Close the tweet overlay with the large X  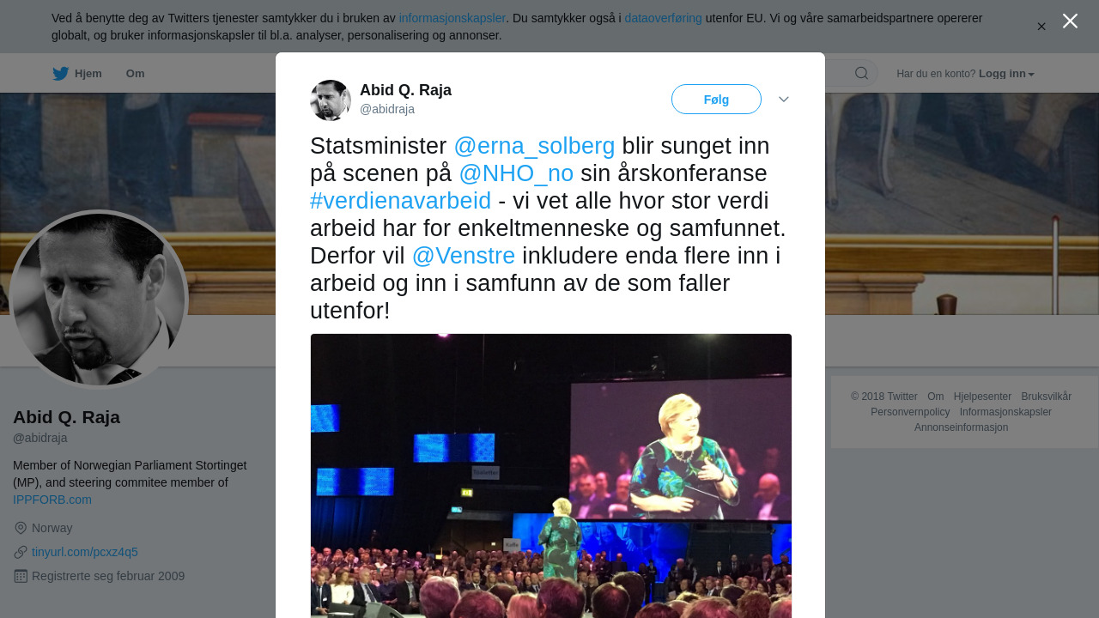coord(1070,21)
